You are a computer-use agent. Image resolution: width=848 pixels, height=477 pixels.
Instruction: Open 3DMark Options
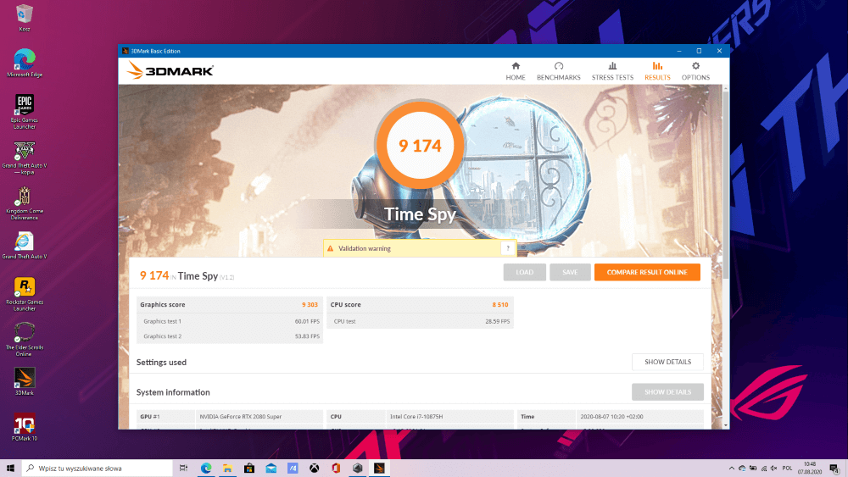pos(695,71)
